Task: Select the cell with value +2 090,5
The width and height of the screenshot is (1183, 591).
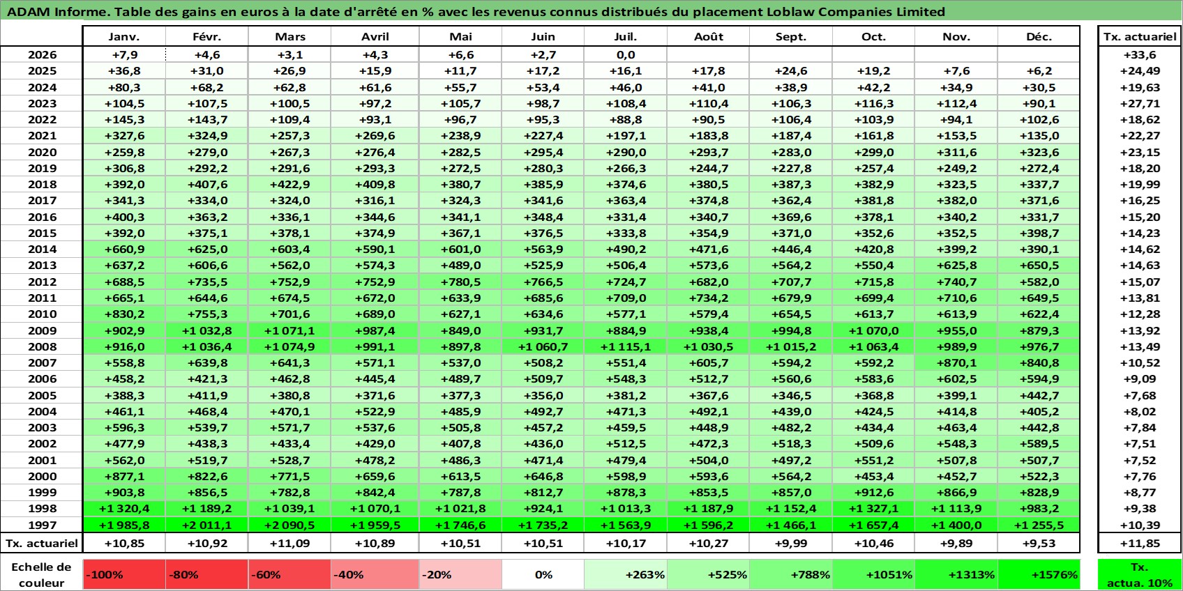Action: tap(290, 525)
